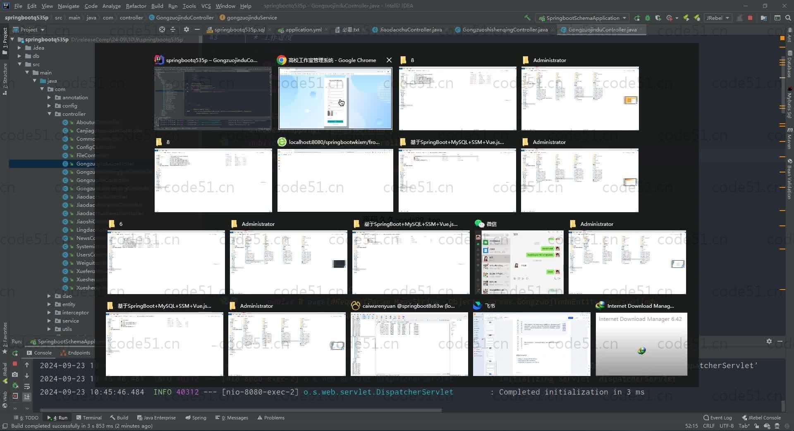Open the JRebel Console button
Screen dimensions: 794x431
click(x=761, y=417)
